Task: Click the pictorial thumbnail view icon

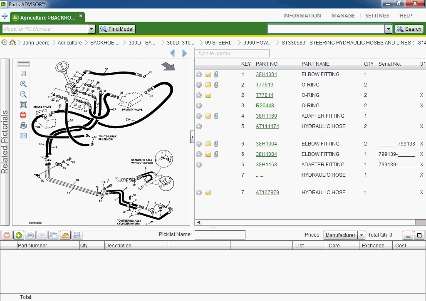Action: point(23,74)
